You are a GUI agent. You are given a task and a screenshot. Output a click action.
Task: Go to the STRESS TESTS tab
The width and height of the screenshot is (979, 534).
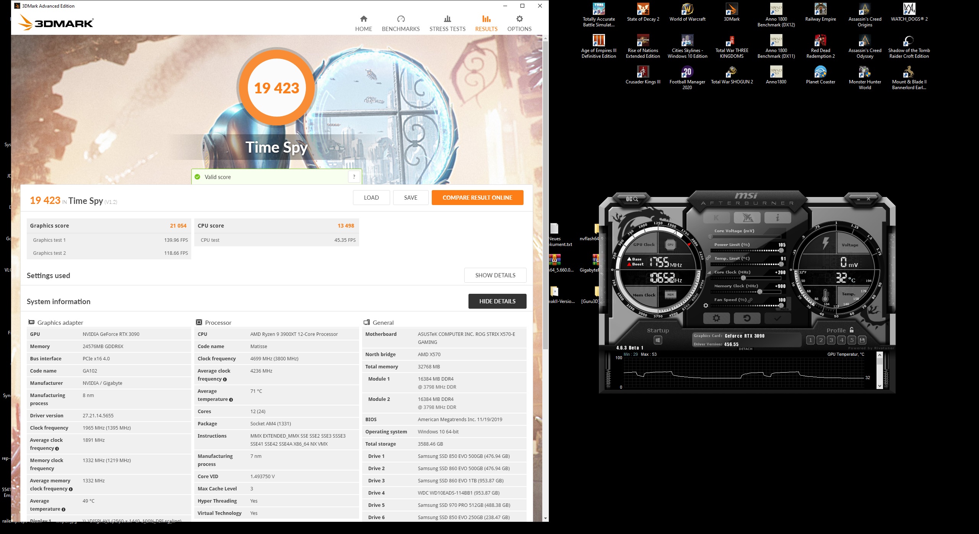[x=447, y=23]
